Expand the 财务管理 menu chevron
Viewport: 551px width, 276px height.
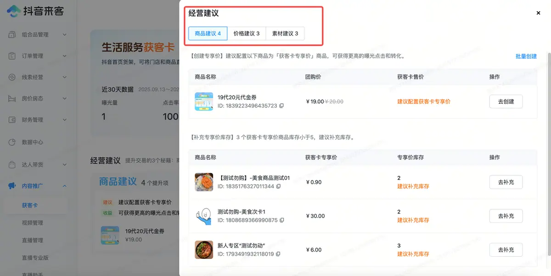pos(64,120)
